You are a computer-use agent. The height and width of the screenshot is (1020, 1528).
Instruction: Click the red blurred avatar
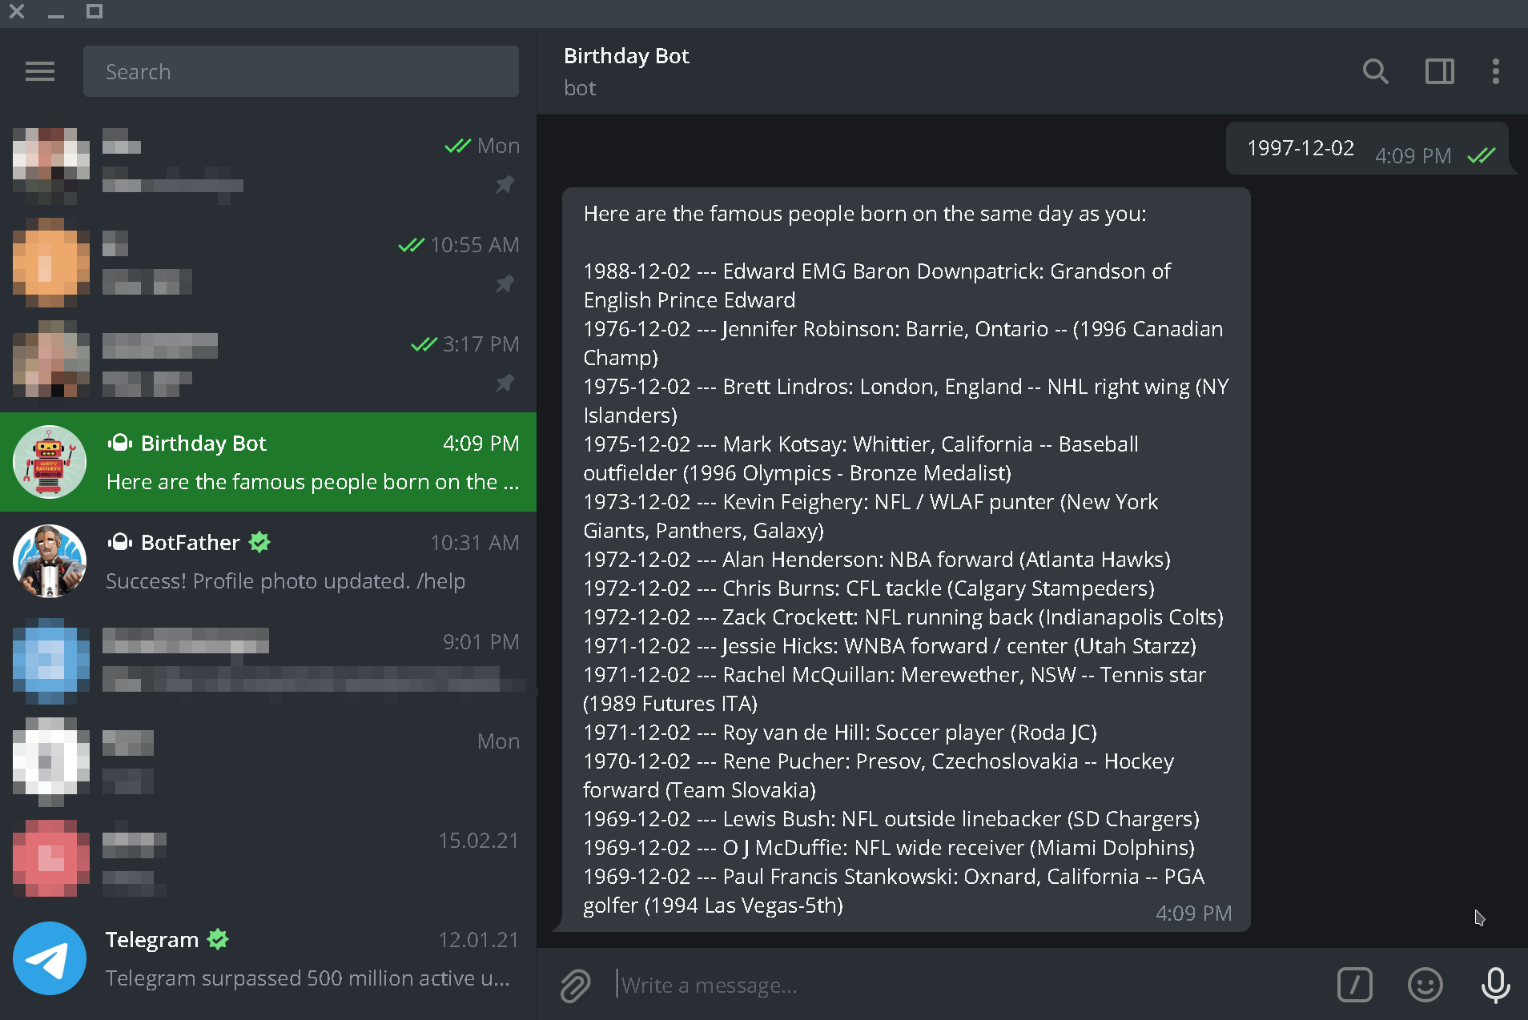50,859
